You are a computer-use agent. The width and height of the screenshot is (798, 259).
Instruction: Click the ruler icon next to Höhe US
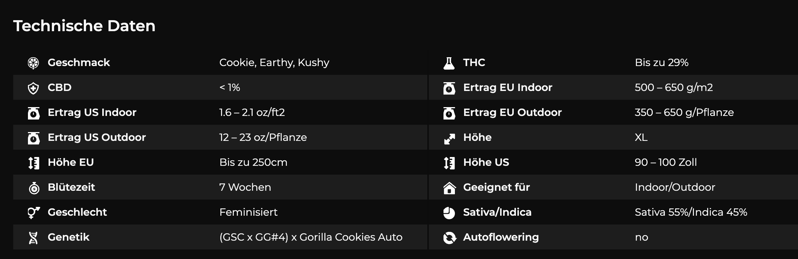pos(449,163)
